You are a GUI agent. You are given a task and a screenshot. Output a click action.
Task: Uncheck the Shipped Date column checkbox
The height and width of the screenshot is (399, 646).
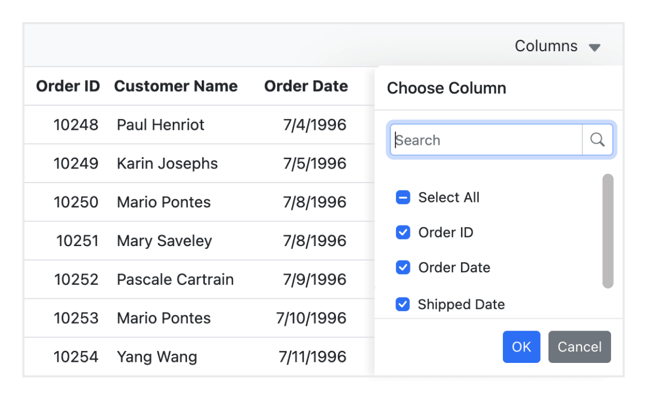(403, 304)
